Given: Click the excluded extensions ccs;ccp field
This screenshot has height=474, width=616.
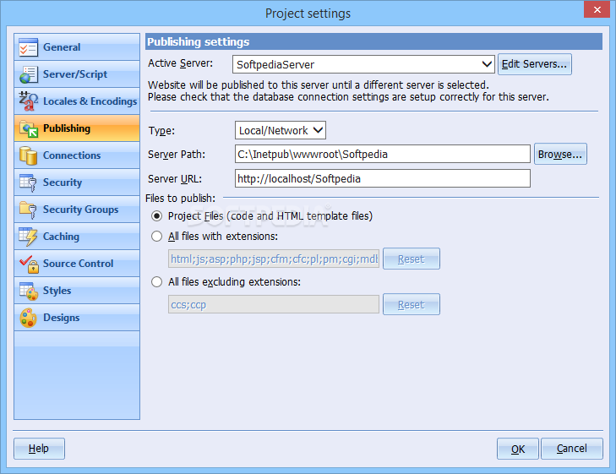Looking at the screenshot, I should click(274, 304).
